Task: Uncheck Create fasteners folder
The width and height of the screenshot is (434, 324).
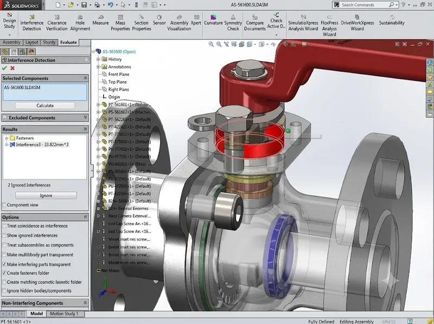Action: (4, 273)
